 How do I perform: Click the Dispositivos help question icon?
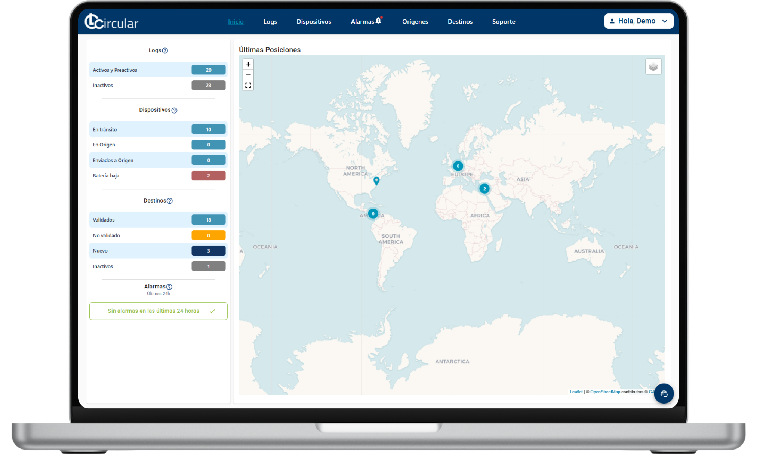pyautogui.click(x=174, y=110)
